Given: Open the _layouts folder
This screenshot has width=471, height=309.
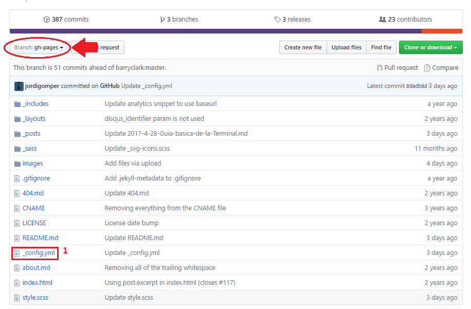Looking at the screenshot, I should pyautogui.click(x=34, y=119).
